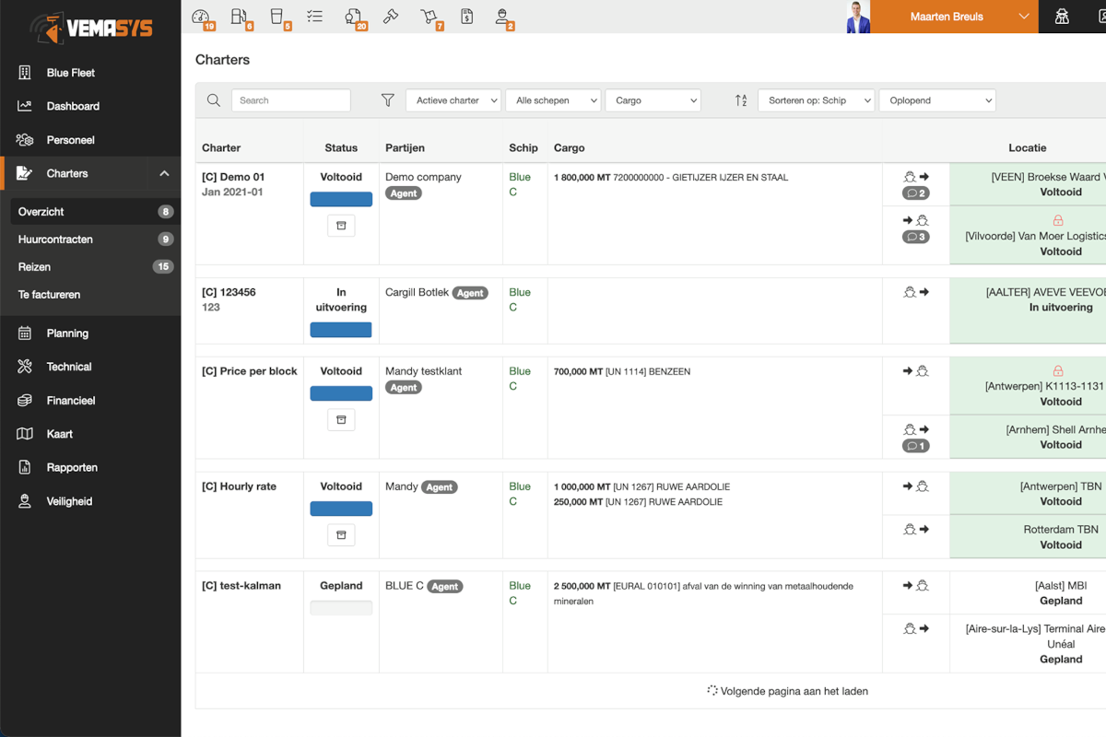The height and width of the screenshot is (737, 1106).
Task: Click the filter funnel icon
Action: point(388,100)
